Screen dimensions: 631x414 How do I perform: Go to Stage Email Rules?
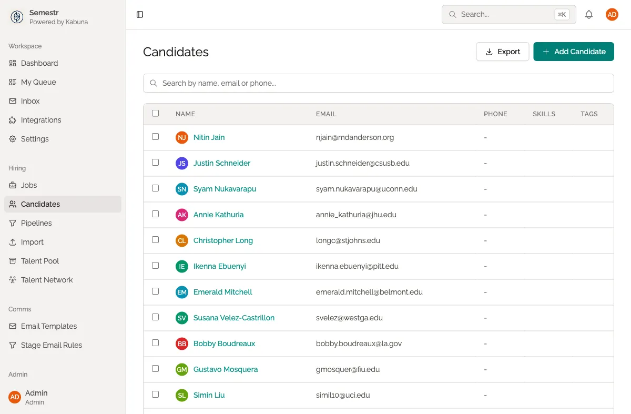point(50,345)
